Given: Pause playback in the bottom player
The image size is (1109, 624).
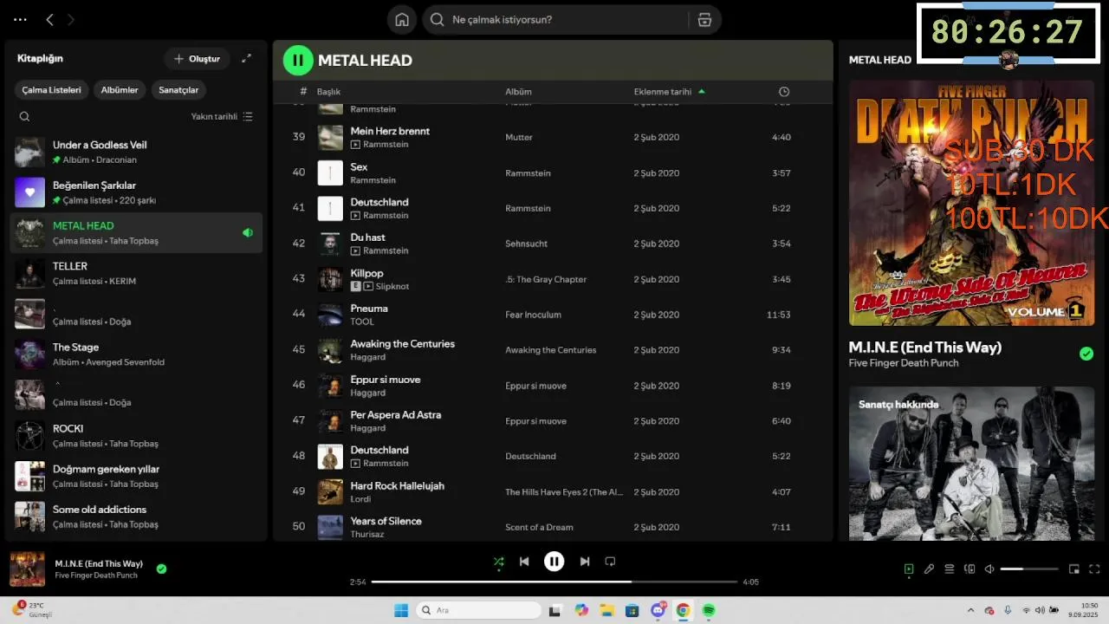Looking at the screenshot, I should pos(554,562).
